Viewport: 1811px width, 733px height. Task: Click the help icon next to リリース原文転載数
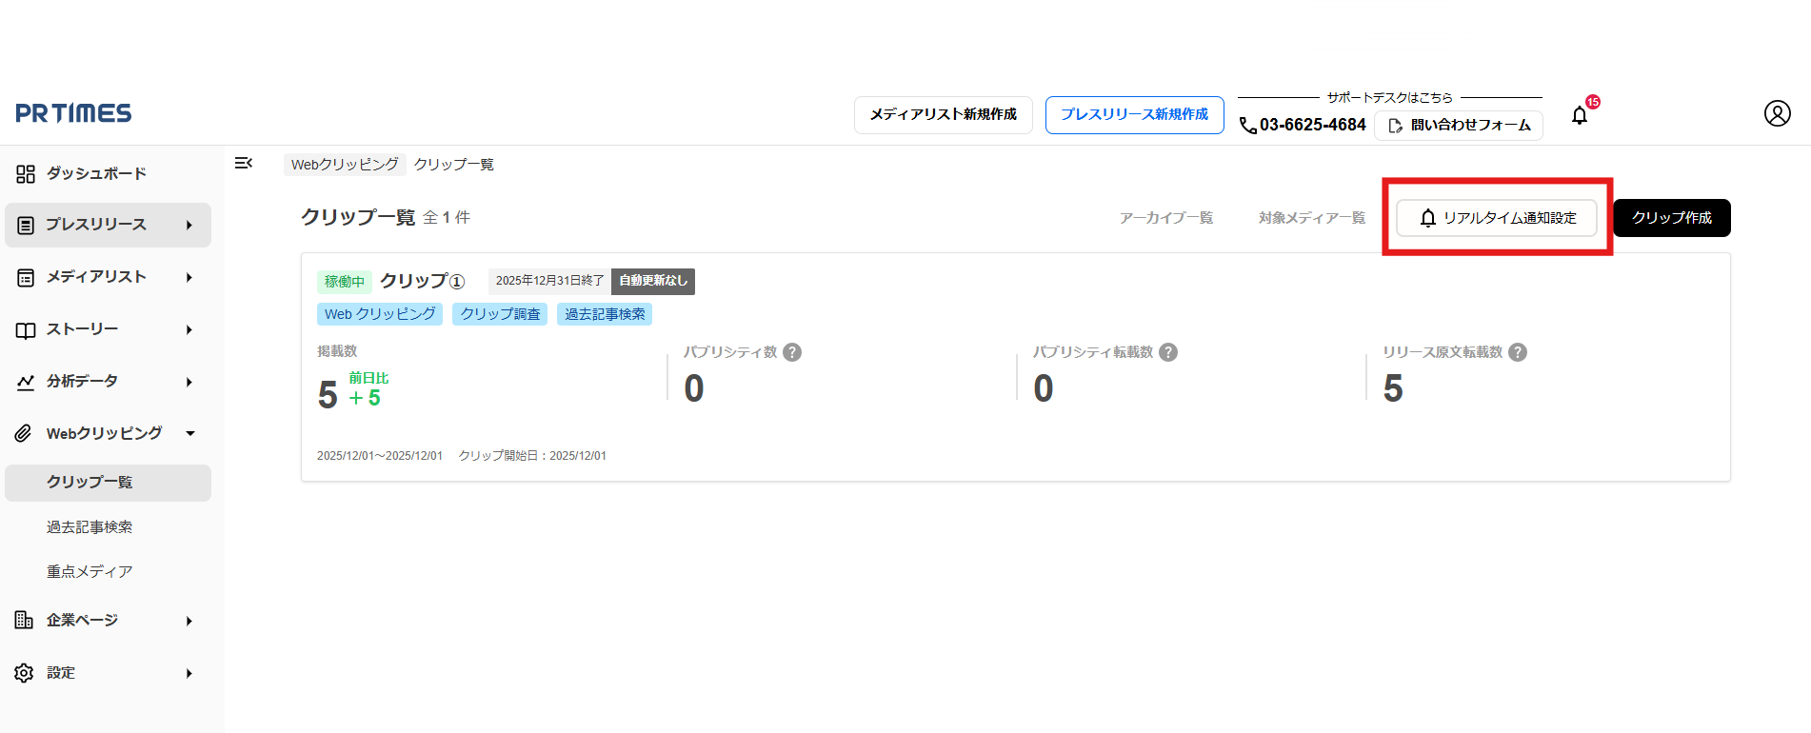(1518, 352)
